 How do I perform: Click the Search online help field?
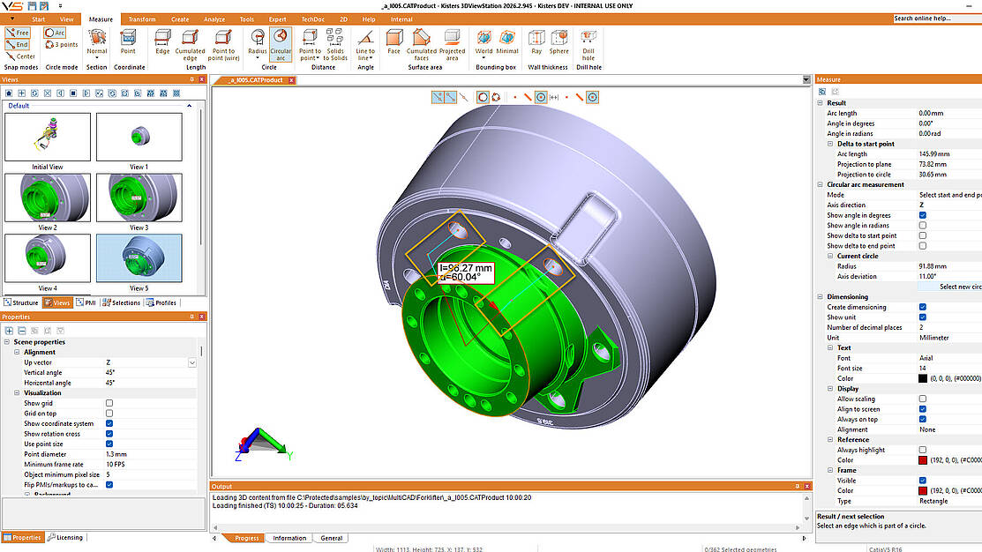[x=937, y=19]
